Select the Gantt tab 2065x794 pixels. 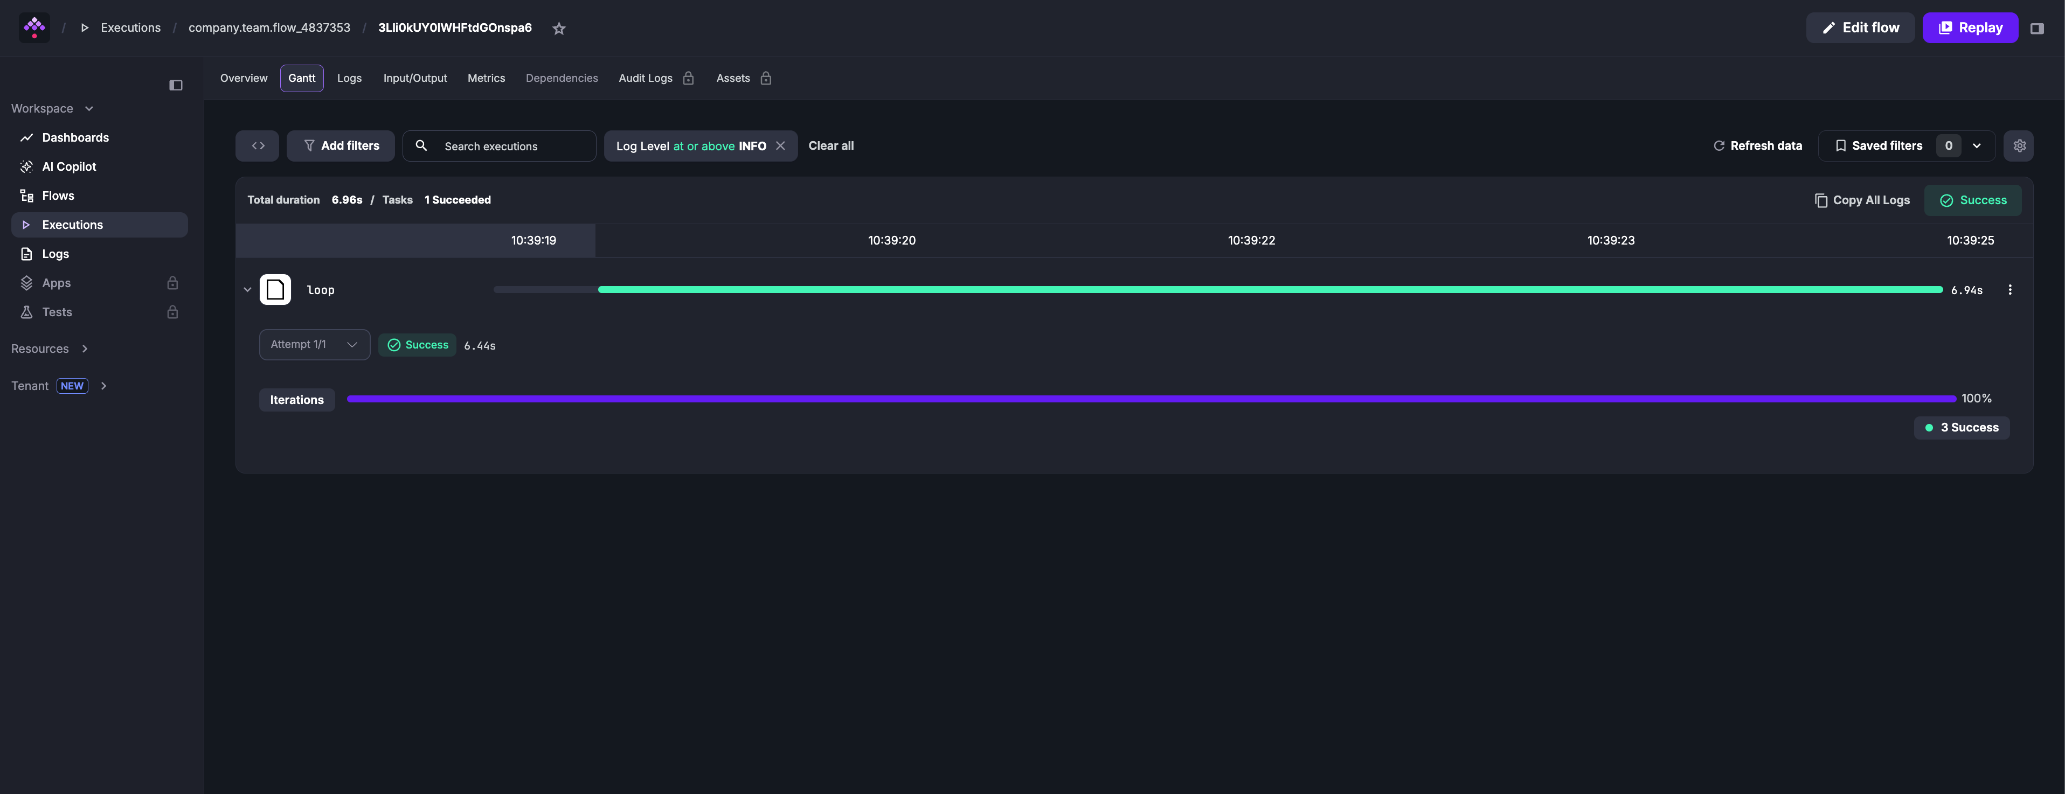tap(301, 79)
